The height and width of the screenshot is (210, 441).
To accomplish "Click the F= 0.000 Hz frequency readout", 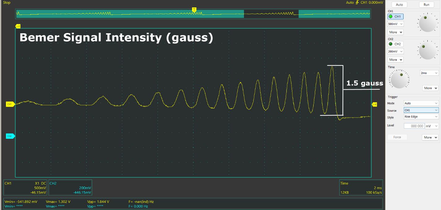I will (x=138, y=206).
